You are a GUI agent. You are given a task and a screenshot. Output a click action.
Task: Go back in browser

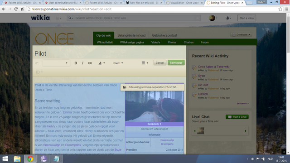[x=4, y=9]
